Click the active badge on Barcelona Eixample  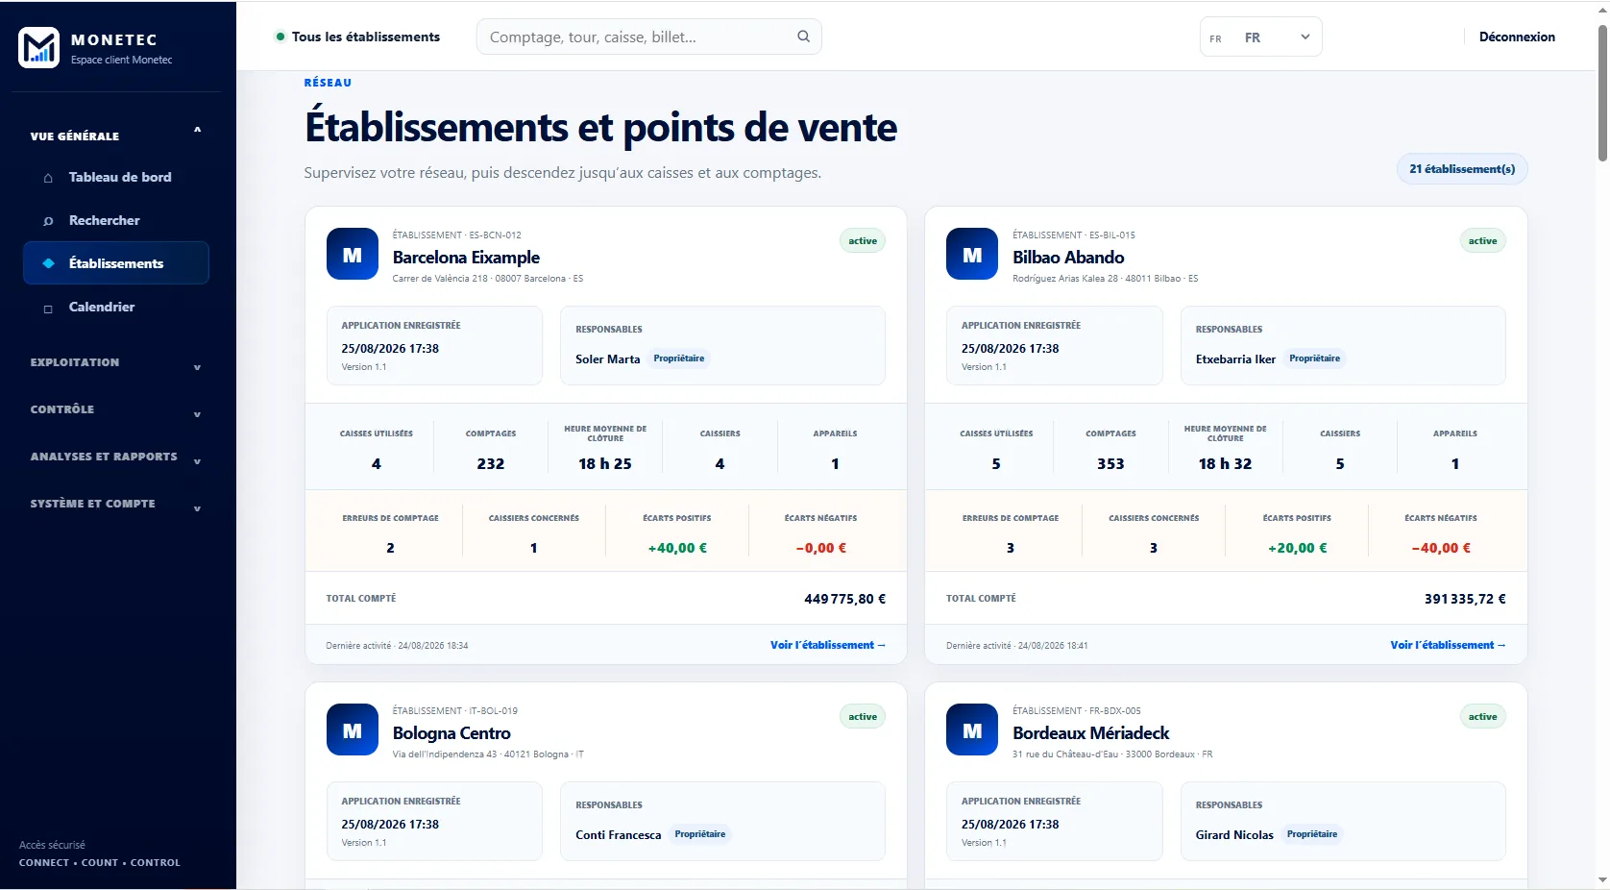pos(863,241)
